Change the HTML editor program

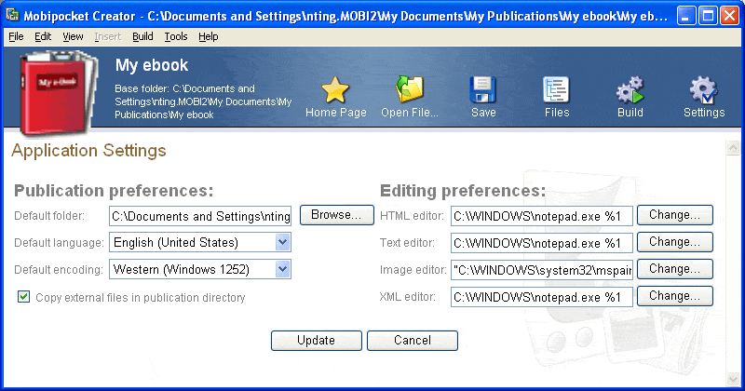tap(674, 215)
